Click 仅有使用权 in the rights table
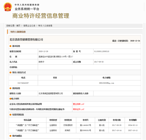The width and height of the screenshot is (146, 140). 68,125
